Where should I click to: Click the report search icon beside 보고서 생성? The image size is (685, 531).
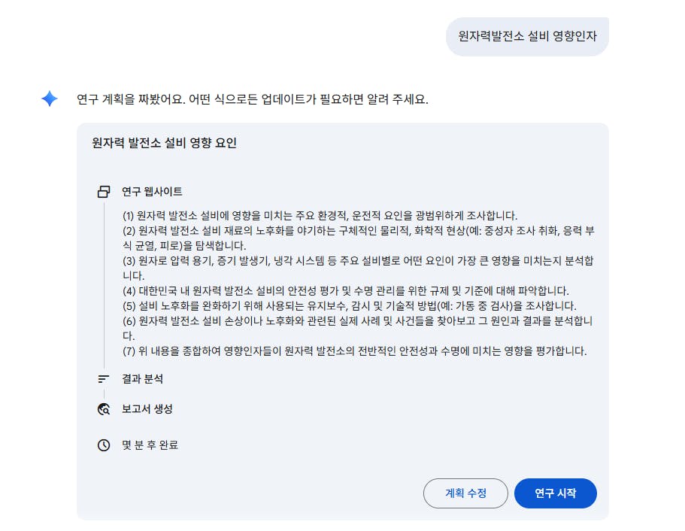[x=103, y=409]
